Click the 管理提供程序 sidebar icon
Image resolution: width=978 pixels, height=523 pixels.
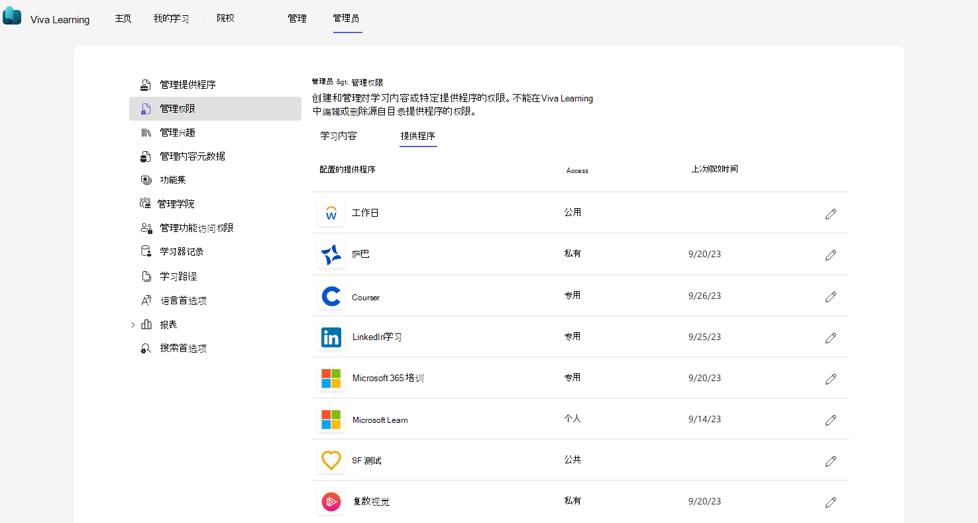tap(146, 85)
